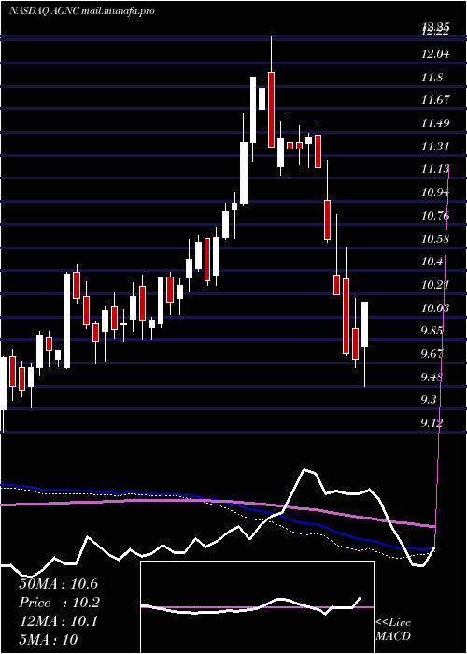
Task: Click the 10.94 price axis label
Action: click(435, 192)
